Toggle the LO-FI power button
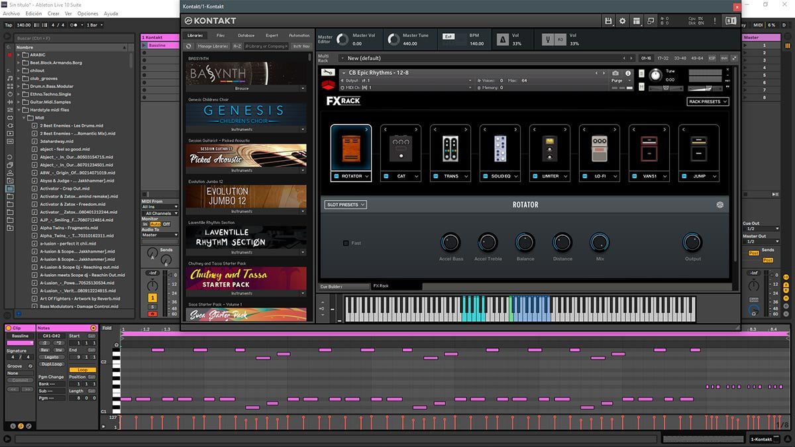The height and width of the screenshot is (447, 795). coord(584,176)
